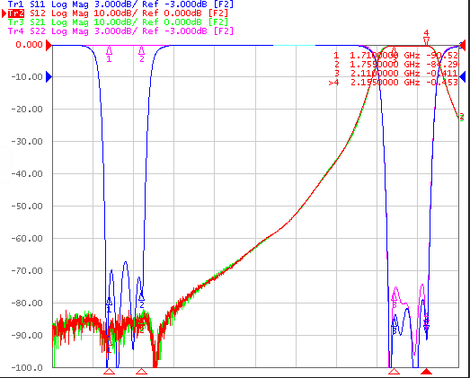
Task: Click marker readout row '2 1.7550000 GHz'
Action: [396, 65]
